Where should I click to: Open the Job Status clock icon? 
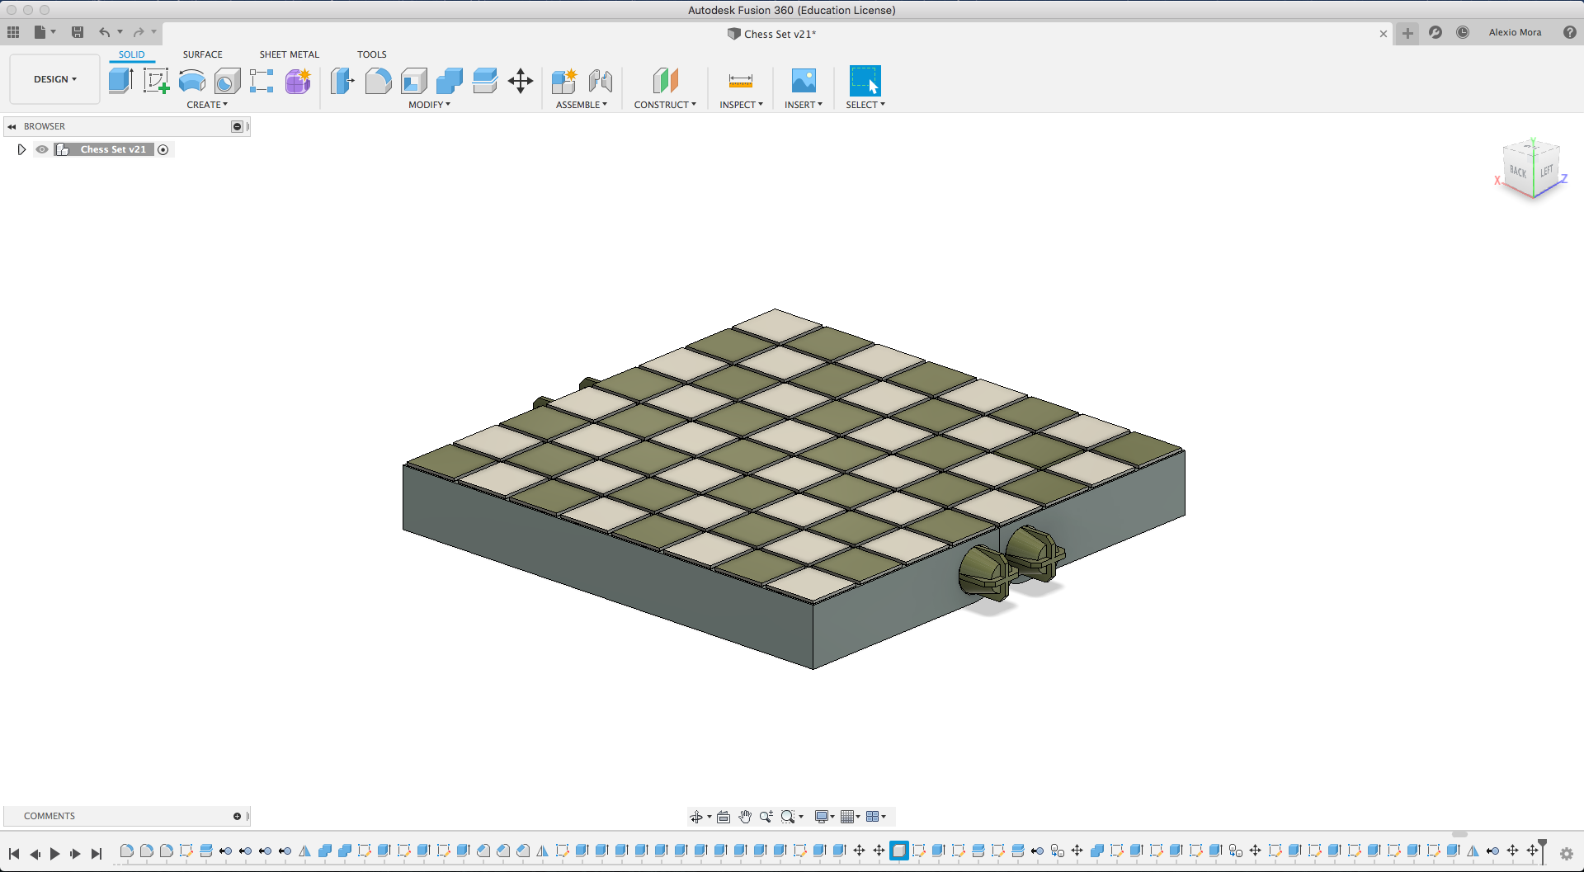point(1463,32)
